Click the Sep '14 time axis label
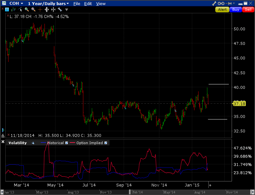 click(124, 185)
